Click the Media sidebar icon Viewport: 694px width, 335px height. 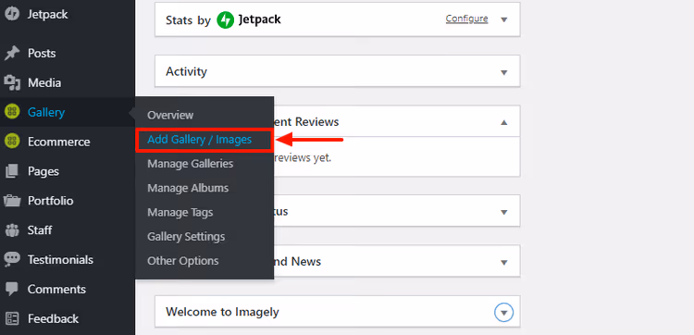pos(12,82)
